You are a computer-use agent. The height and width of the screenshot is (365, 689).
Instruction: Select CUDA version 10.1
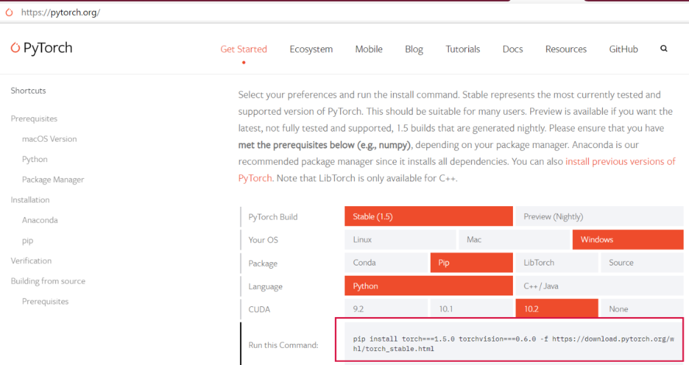click(x=471, y=308)
